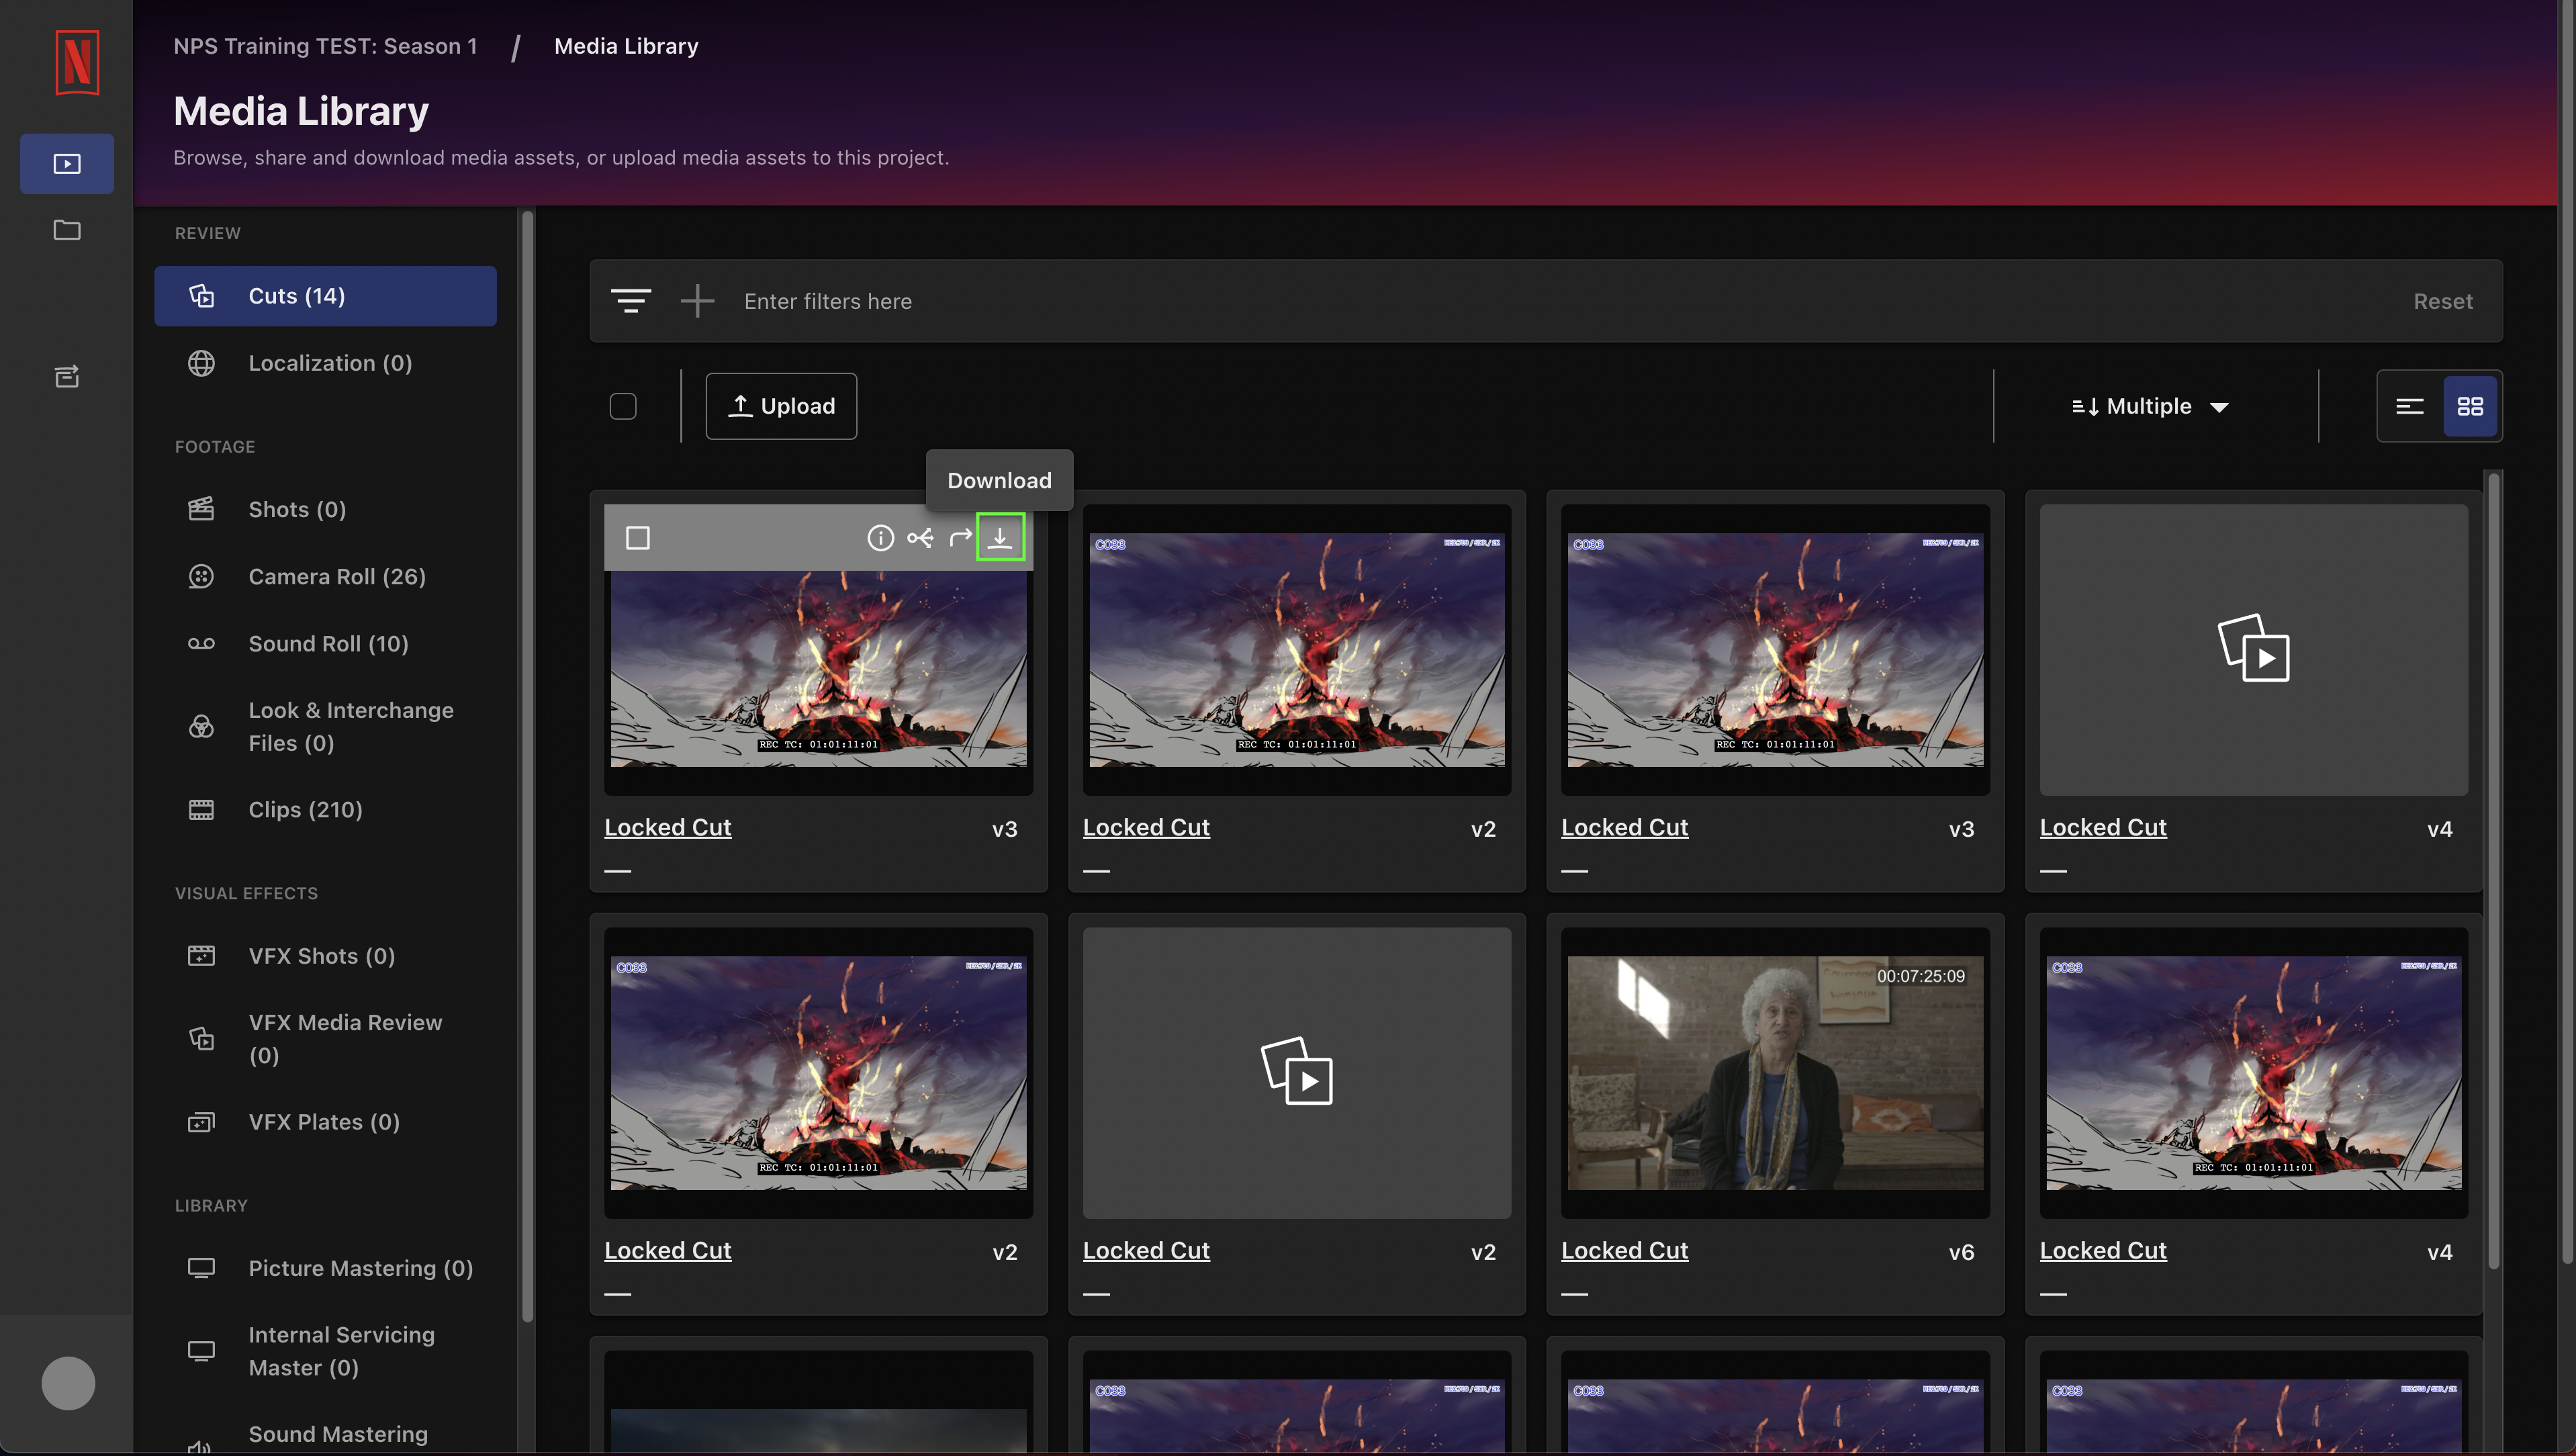Open VFX Shots (0) category
Viewport: 2576px width, 1456px height.
point(325,955)
